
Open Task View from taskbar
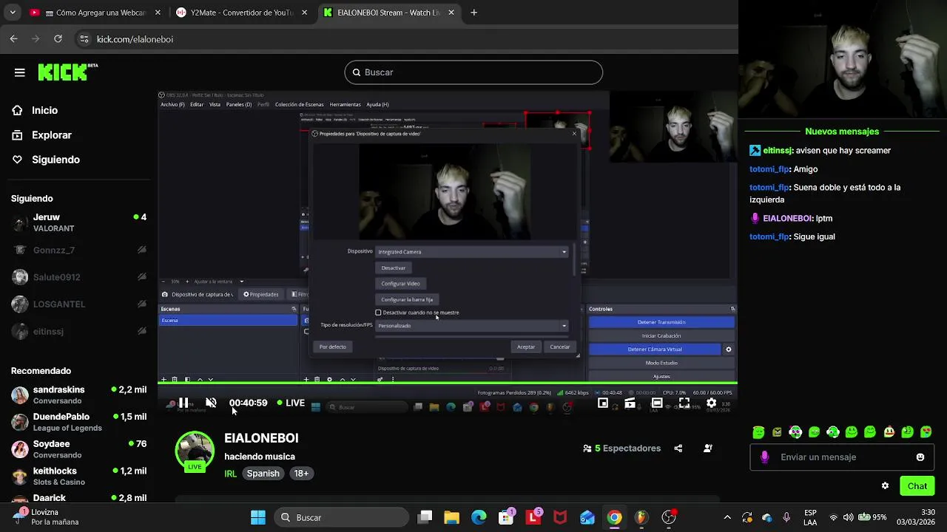point(425,518)
